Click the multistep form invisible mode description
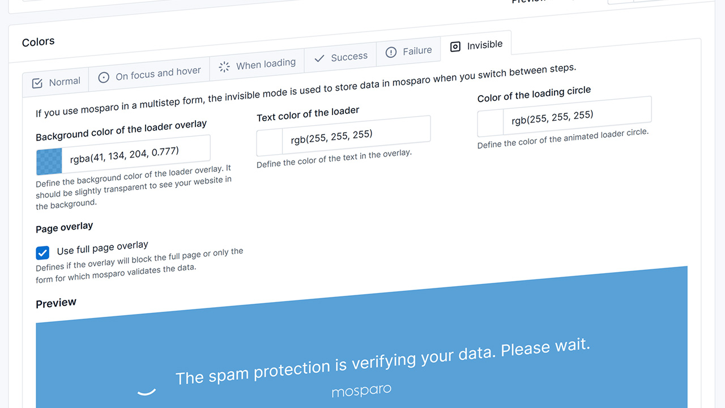This screenshot has width=725, height=408. pos(306,91)
